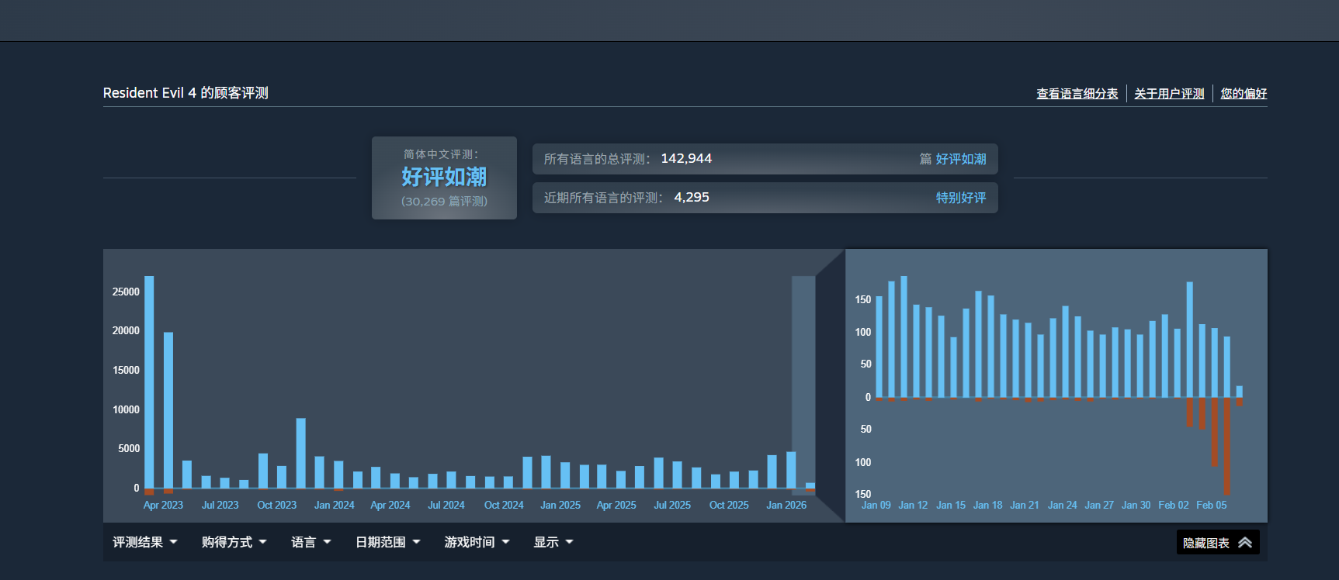This screenshot has width=1339, height=580.
Task: Click the Oct 2023 peak blue bar
Action: [300, 453]
